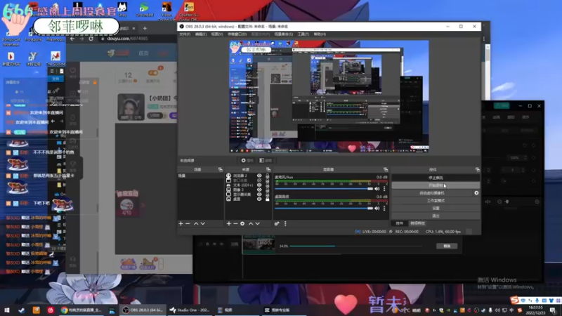Mute 麦克风/Aux with the speaker icon
The width and height of the screenshot is (562, 316).
[377, 189]
